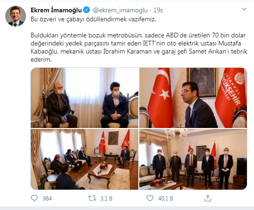Open photo of two masked men seated
Screen dimensions: 254x210
coord(85,98)
